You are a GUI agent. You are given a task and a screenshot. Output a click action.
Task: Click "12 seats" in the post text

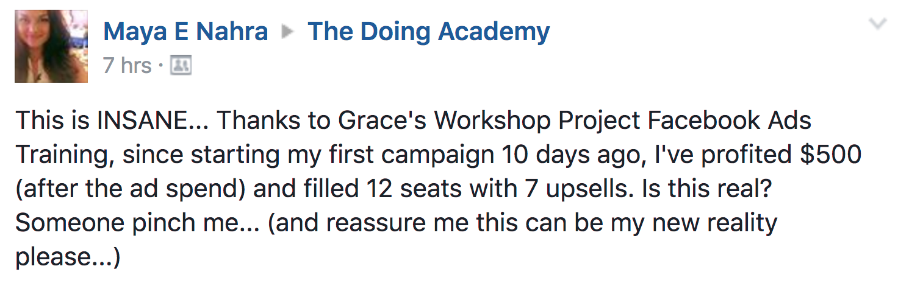tap(425, 189)
